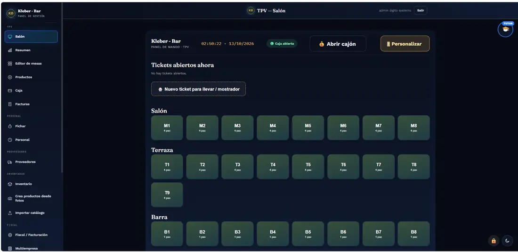Open Facturas from the sidebar
Viewport: 518px width, 252px height.
point(32,104)
